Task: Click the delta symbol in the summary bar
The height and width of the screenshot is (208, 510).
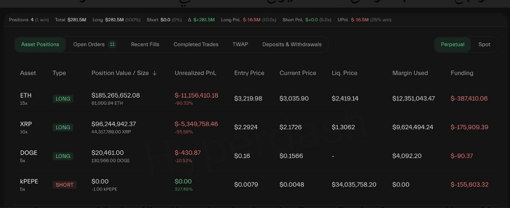Action: pos(190,20)
